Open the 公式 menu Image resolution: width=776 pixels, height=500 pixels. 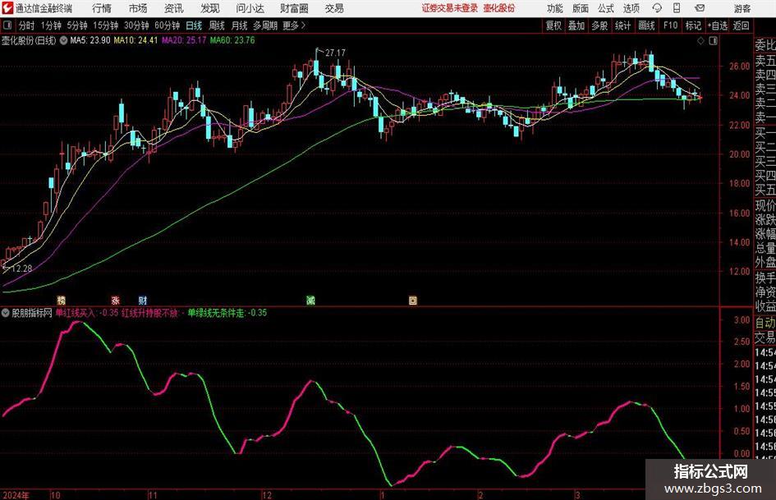pos(606,8)
